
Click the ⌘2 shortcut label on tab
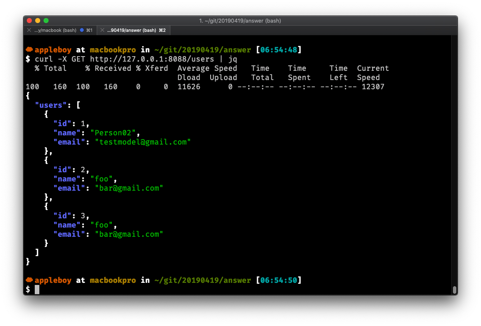162,30
